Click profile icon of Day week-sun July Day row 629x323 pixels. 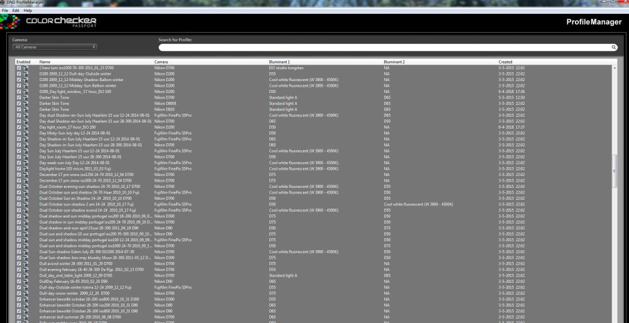26,163
